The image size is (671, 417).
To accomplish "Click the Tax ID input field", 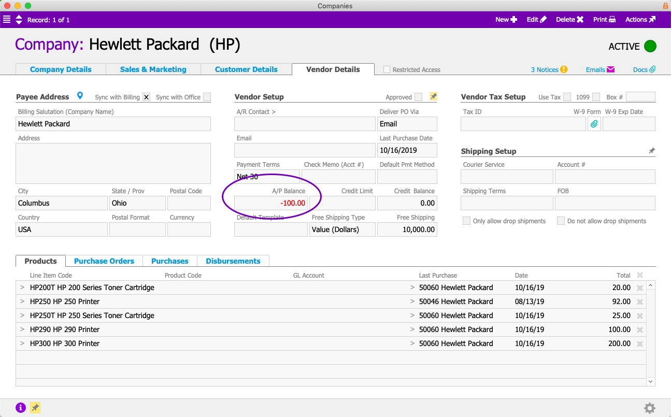I will tap(523, 124).
